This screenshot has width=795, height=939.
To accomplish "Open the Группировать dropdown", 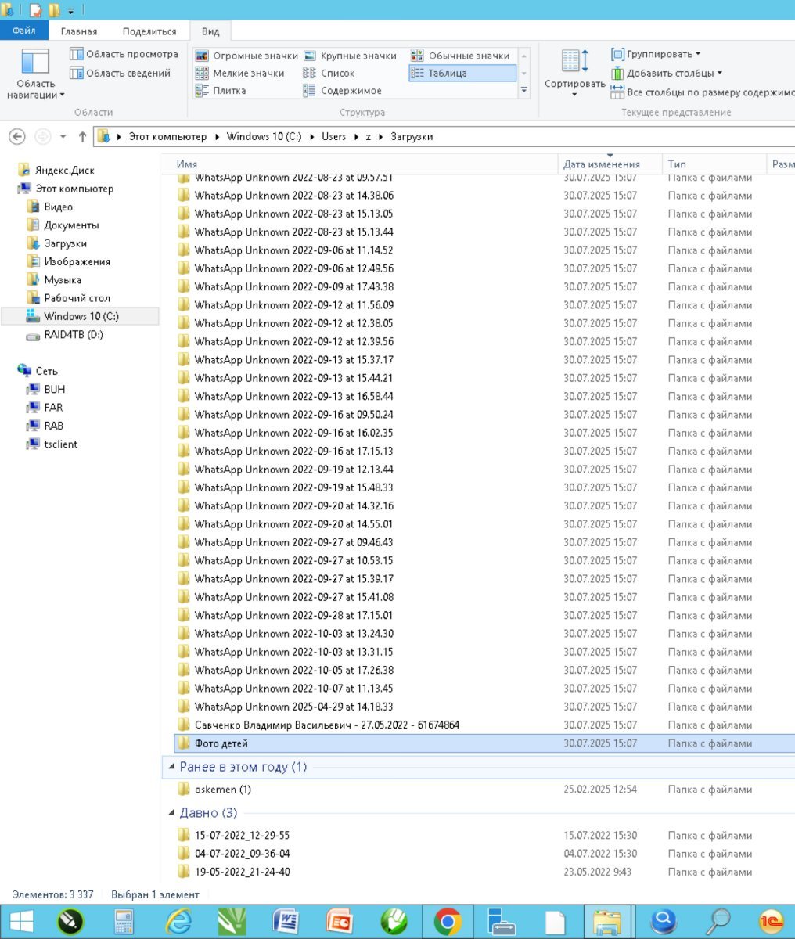I will pos(657,54).
